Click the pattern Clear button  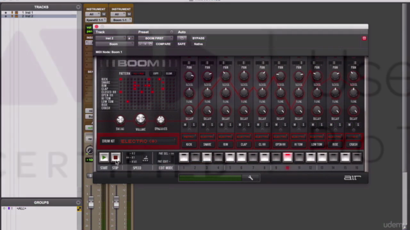pyautogui.click(x=169, y=73)
